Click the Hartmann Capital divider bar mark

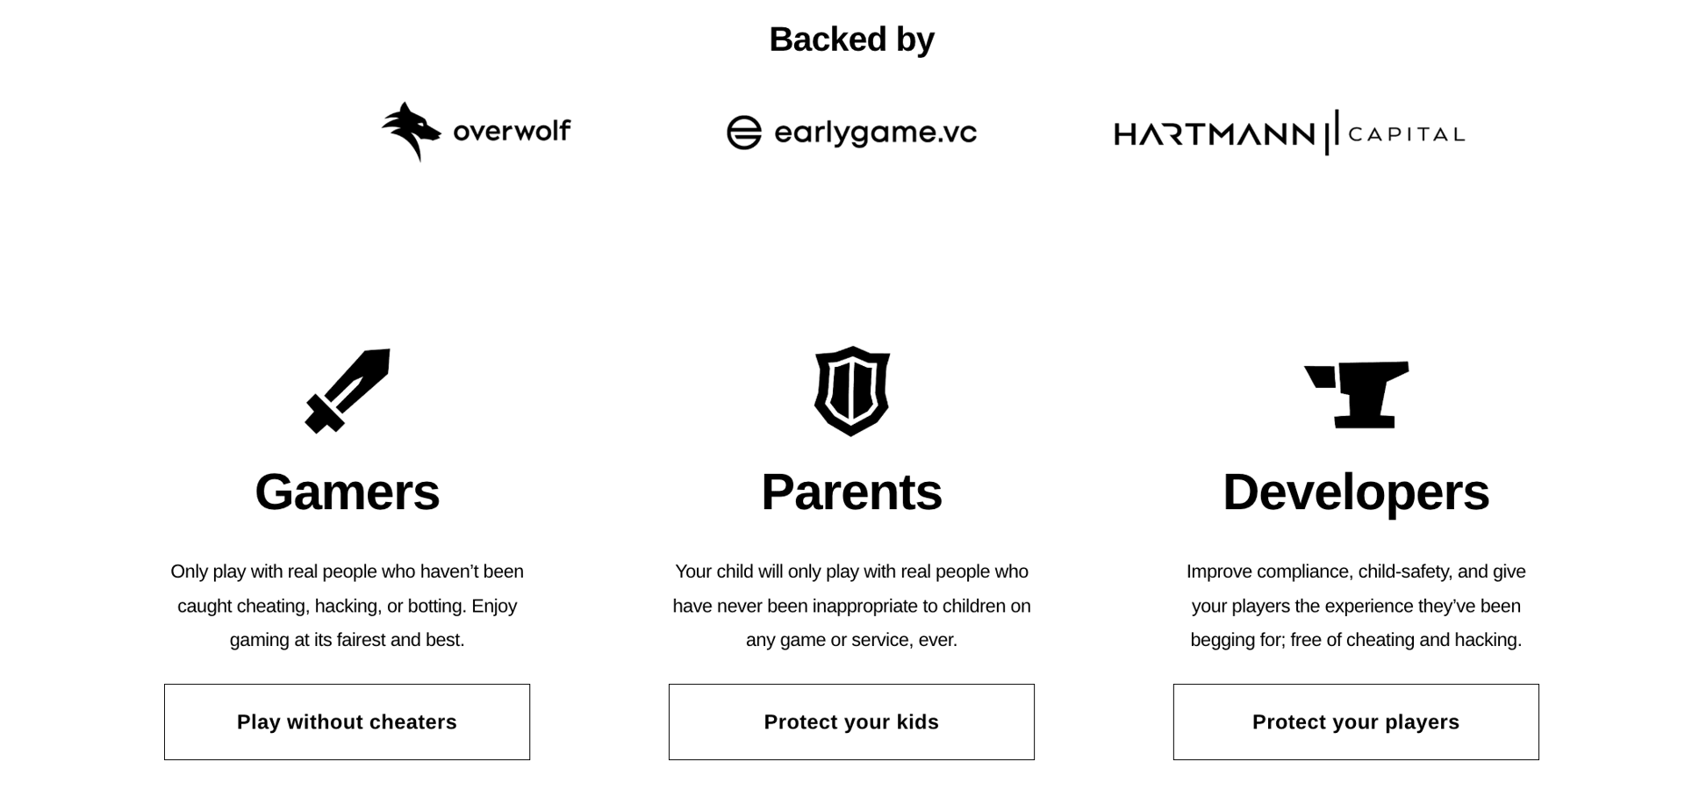1332,132
